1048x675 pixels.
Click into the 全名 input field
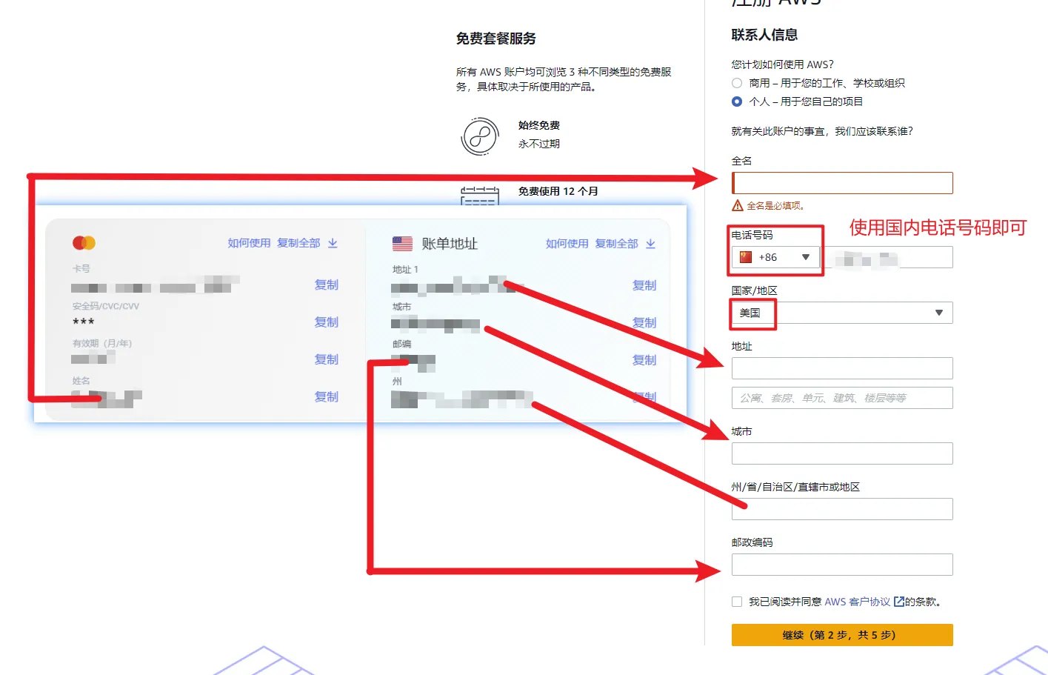click(841, 183)
